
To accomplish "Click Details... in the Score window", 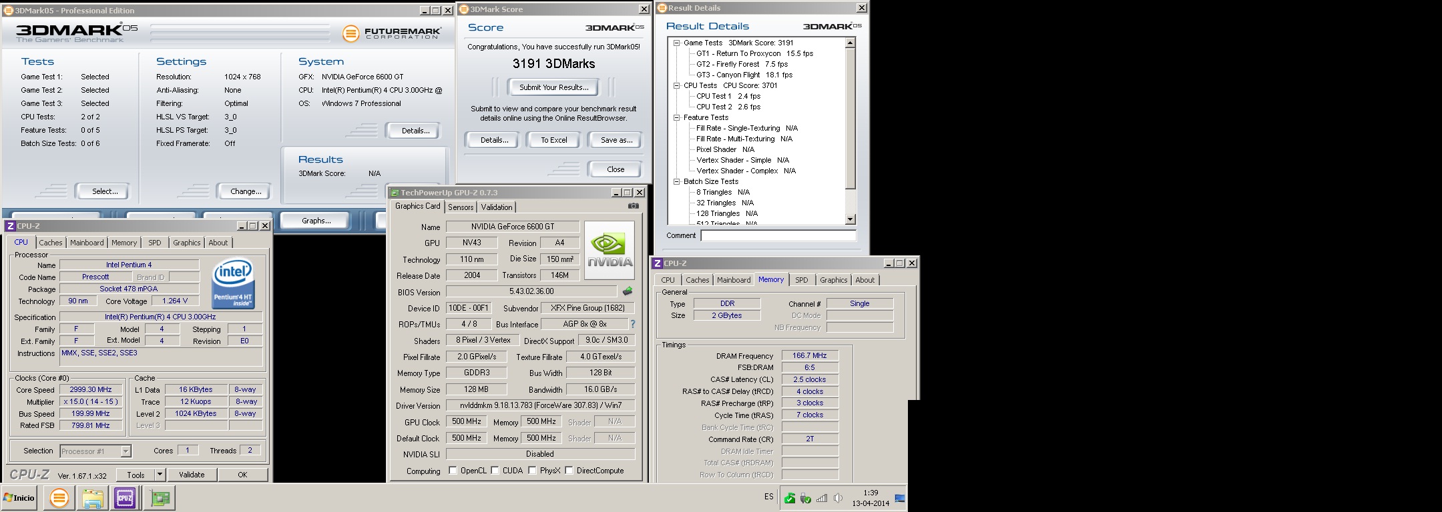I will click(x=494, y=140).
